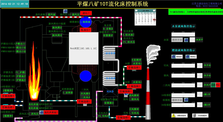Toggle coal feeder 频率手动 button

(177, 100)
